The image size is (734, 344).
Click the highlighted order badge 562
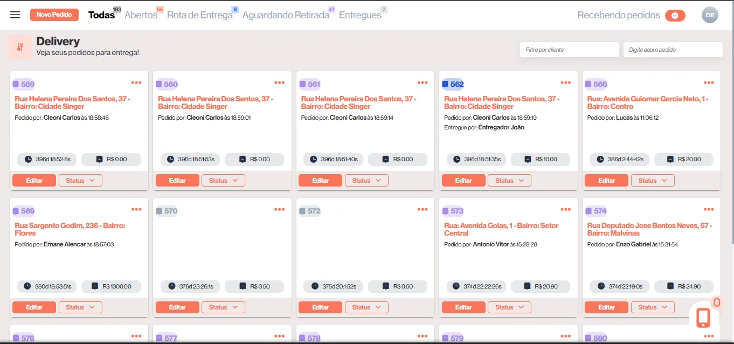[453, 84]
